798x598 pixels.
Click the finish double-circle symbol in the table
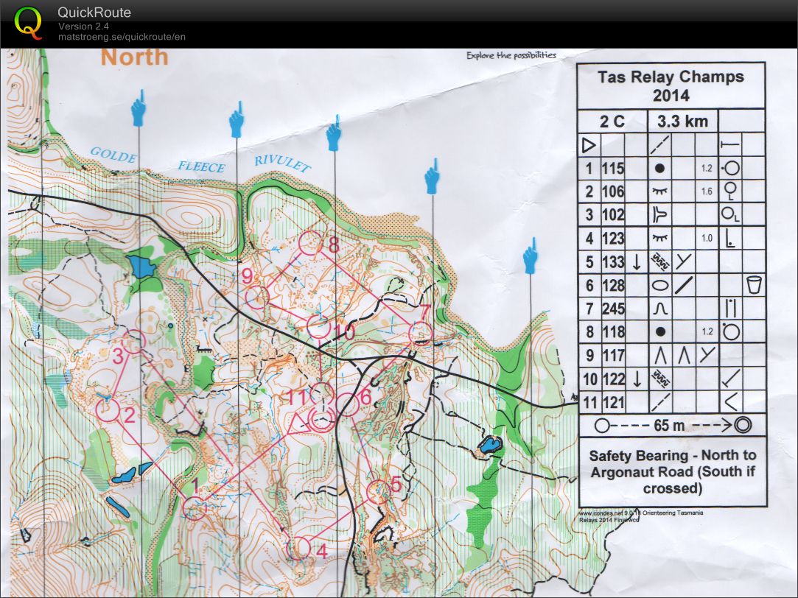(x=741, y=425)
